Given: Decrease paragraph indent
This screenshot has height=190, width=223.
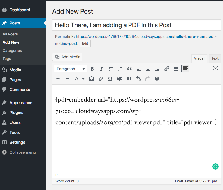Looking at the screenshot, I should 120,79.
